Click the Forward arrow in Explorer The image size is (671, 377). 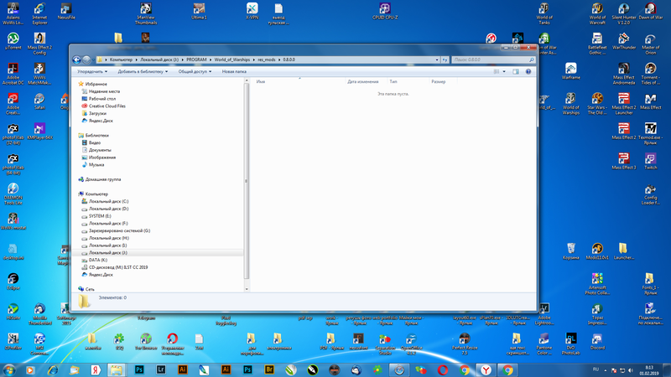(x=86, y=59)
